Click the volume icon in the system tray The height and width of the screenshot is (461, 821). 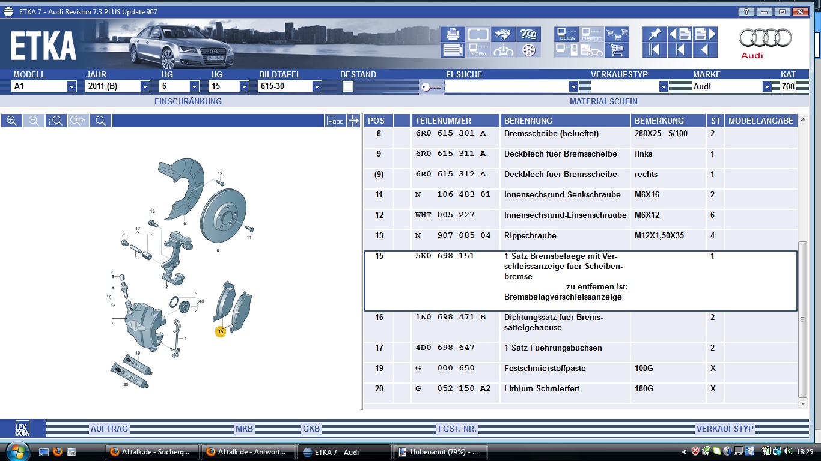(x=788, y=451)
